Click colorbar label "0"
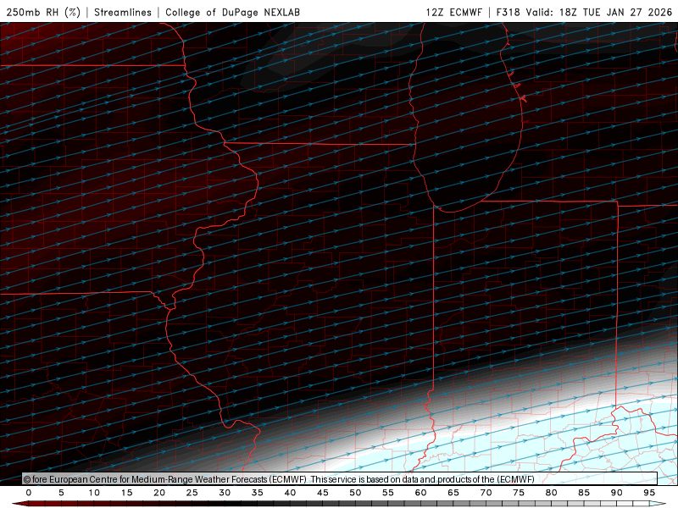 pos(29,493)
